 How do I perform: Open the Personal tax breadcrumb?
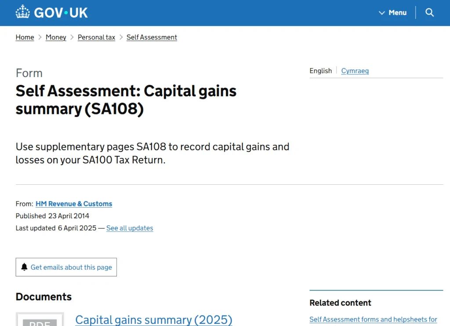(96, 37)
